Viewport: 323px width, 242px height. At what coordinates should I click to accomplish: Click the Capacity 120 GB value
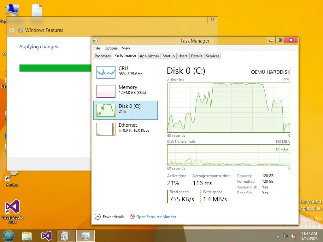coord(267,176)
